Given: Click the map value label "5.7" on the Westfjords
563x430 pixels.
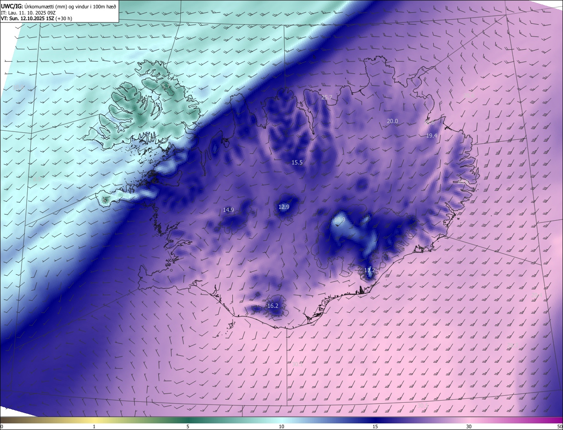Looking at the screenshot, I should coord(166,87).
